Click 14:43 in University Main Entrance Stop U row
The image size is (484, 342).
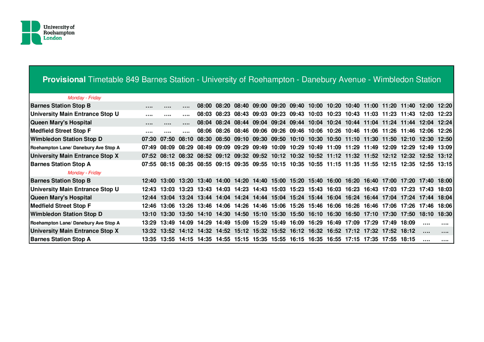coord(260,189)
